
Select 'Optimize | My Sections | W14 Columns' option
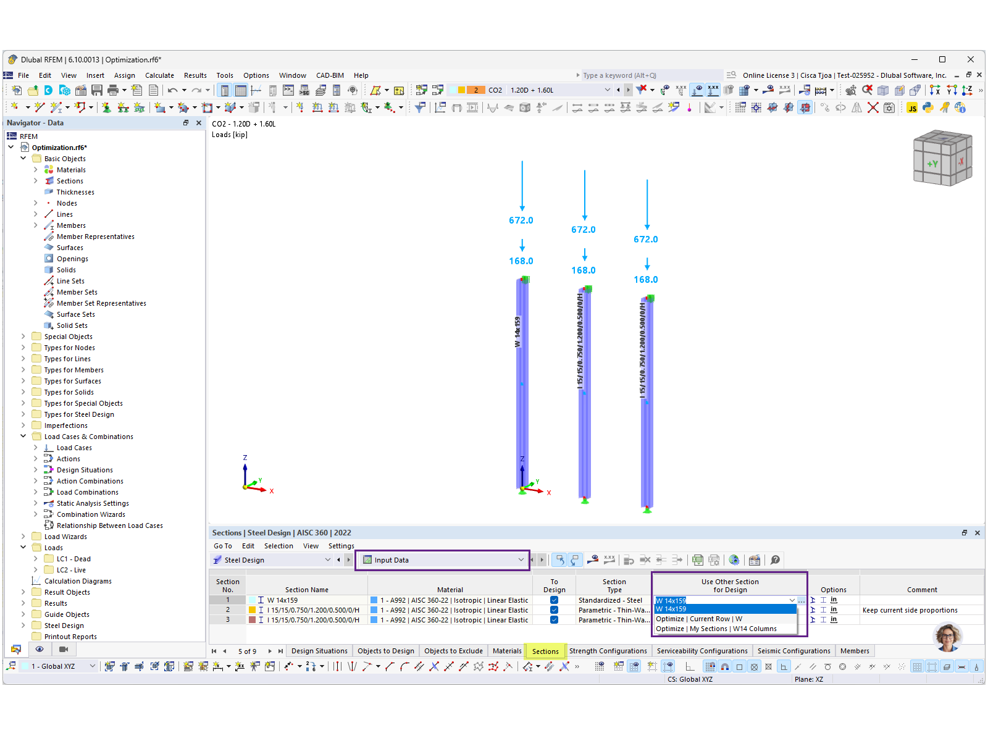[x=726, y=629]
